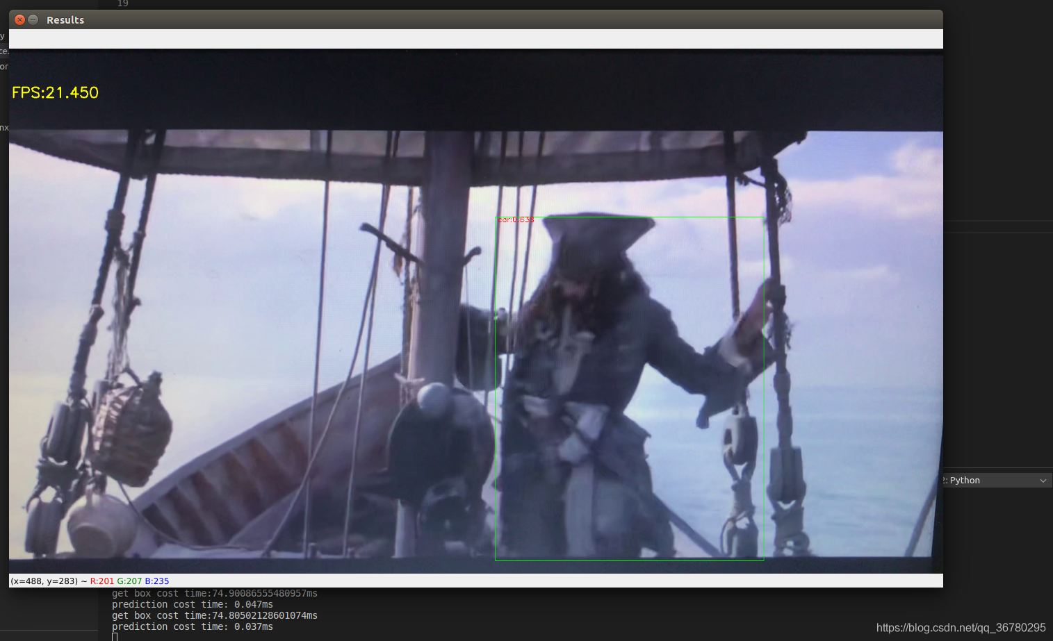Viewport: 1053px width, 641px height.
Task: Click the R:201 red value in status bar
Action: point(101,581)
